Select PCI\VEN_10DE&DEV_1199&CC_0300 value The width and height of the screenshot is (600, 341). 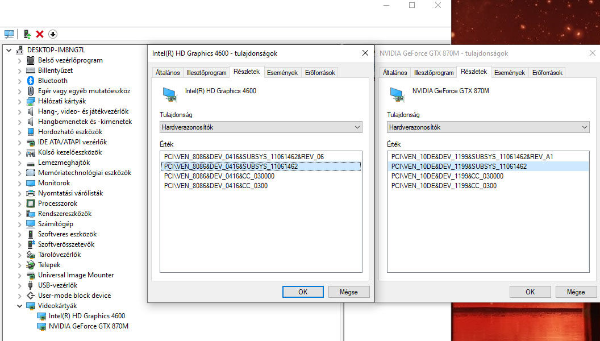(488, 186)
